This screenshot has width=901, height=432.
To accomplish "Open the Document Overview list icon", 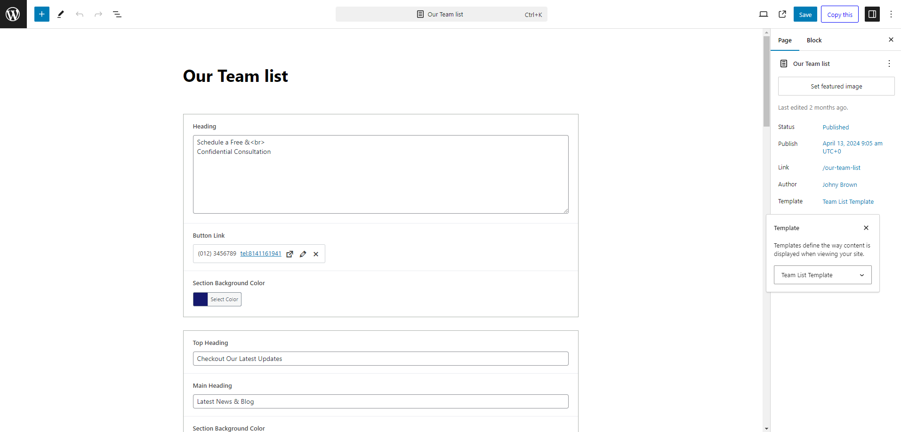I will point(117,14).
